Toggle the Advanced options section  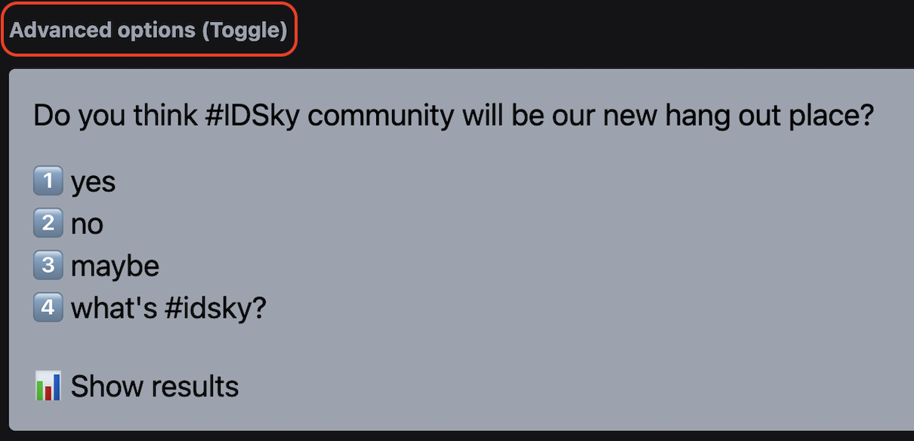click(x=149, y=30)
